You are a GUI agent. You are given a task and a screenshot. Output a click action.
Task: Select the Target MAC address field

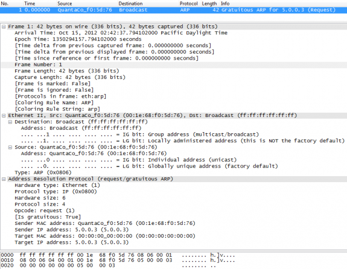[105, 236]
